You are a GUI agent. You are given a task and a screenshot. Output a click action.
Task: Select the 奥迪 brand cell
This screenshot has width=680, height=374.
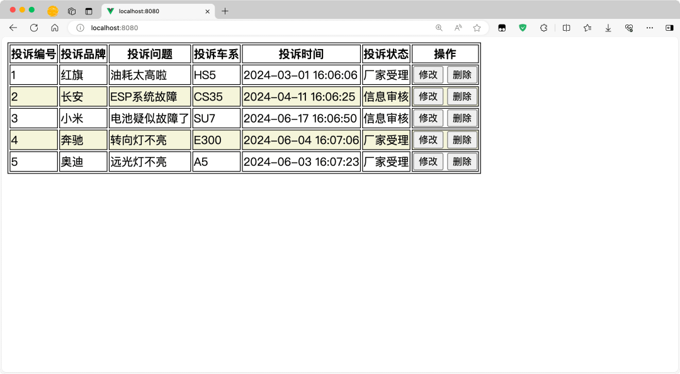pos(83,162)
